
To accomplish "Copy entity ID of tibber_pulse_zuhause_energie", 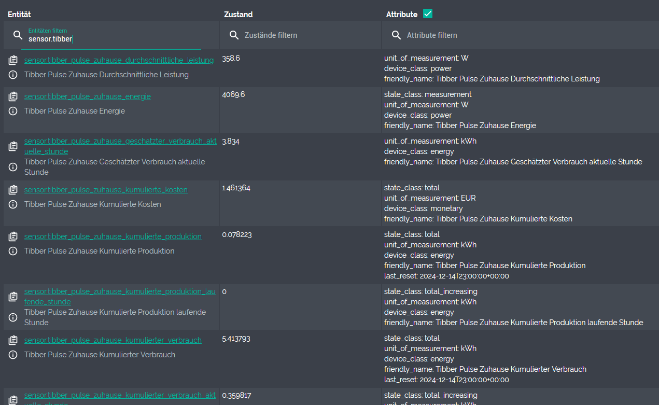I will pos(13,96).
